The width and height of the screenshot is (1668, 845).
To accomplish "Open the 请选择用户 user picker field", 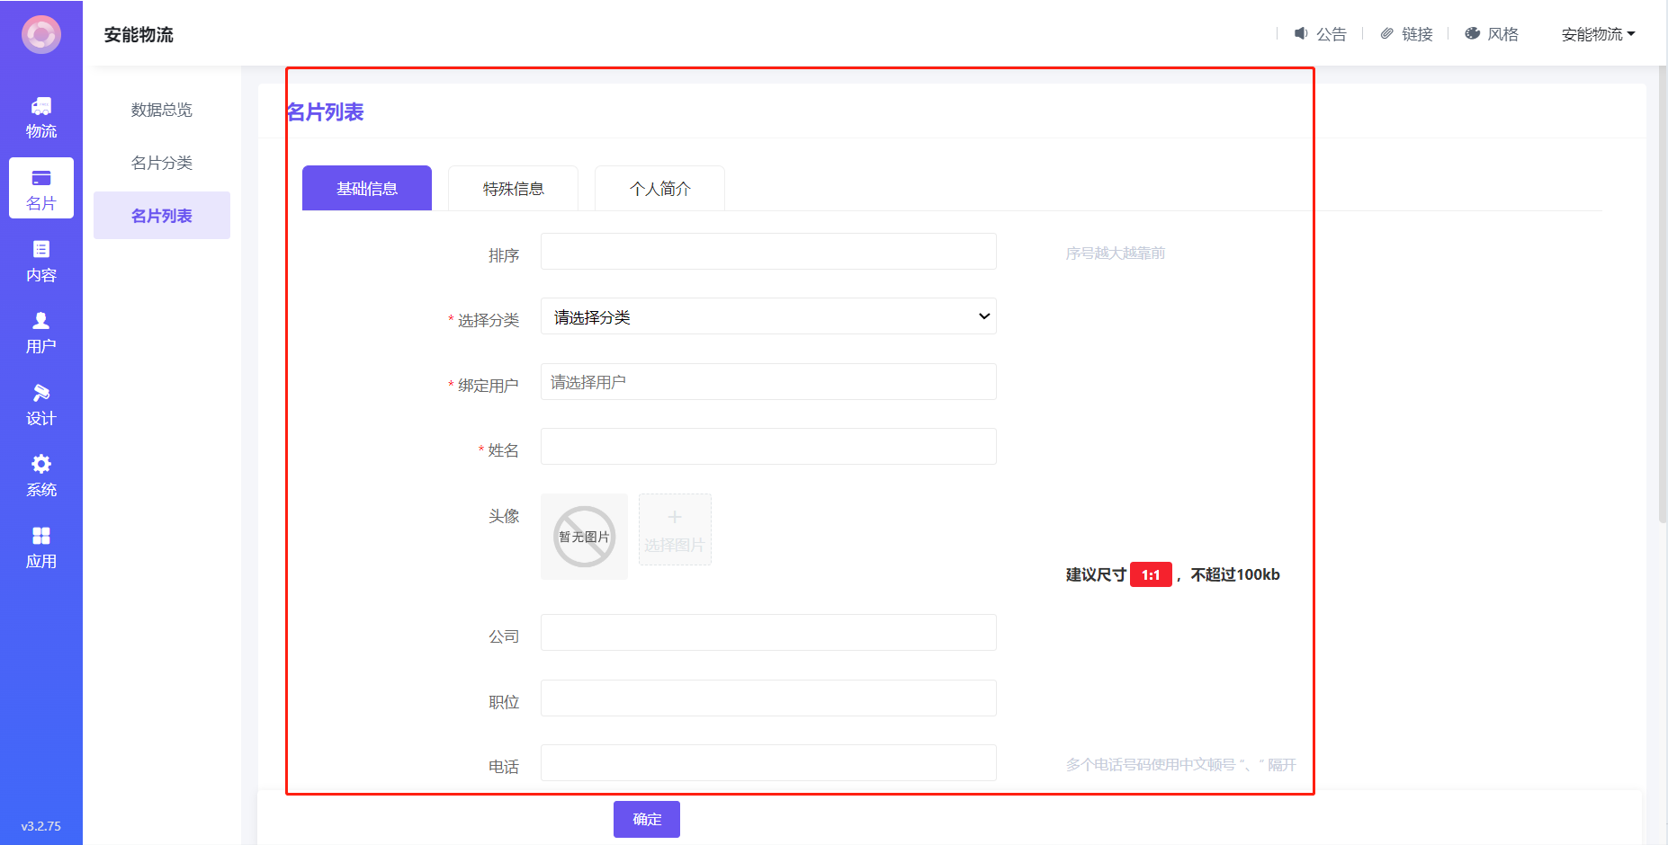I will coord(767,382).
